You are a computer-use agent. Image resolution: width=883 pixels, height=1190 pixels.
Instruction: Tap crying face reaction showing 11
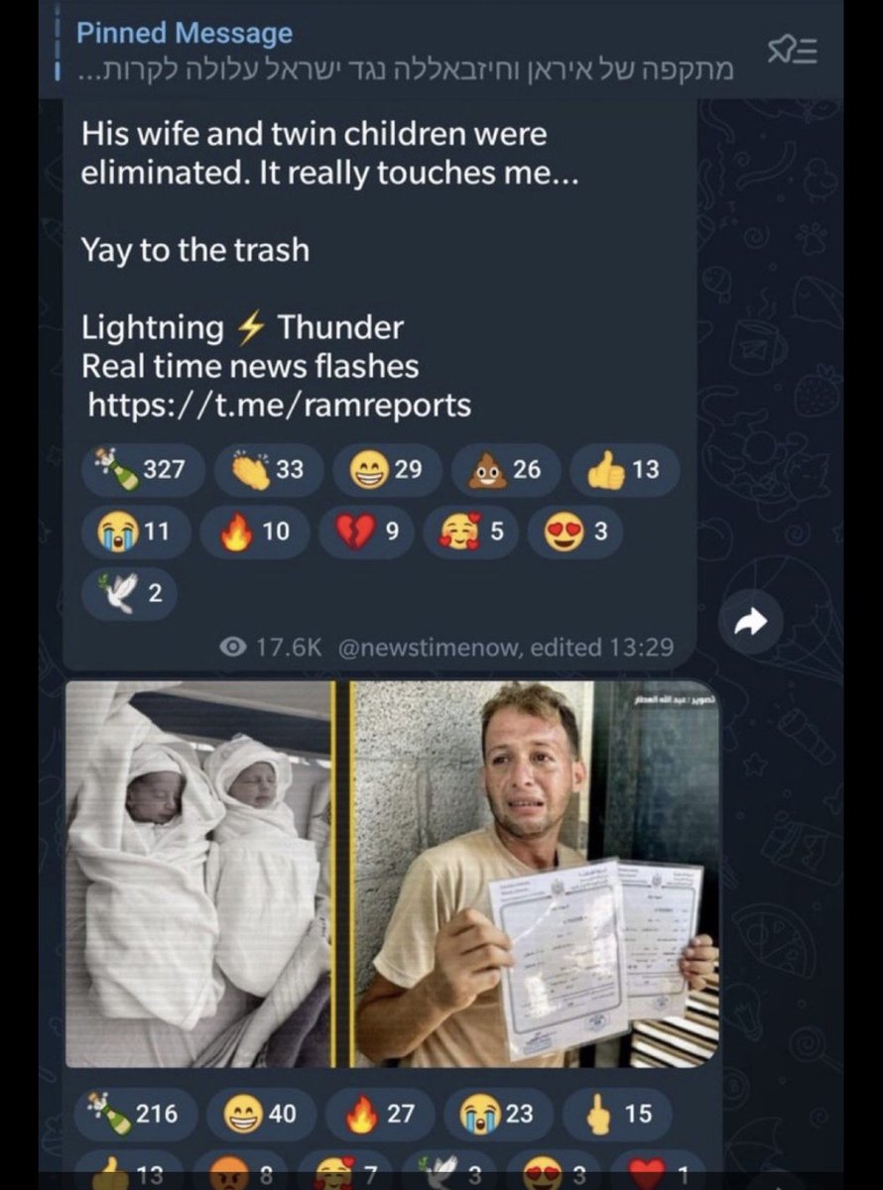point(136,533)
